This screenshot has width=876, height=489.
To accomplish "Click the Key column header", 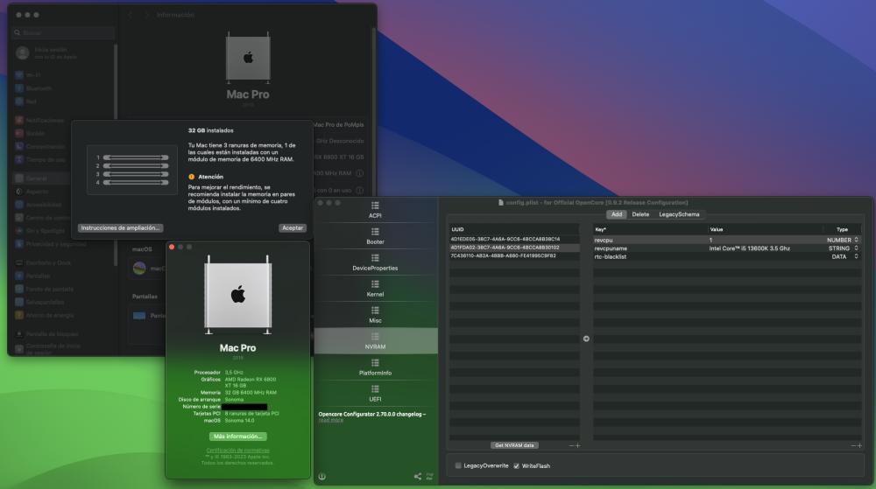I will (x=650, y=229).
